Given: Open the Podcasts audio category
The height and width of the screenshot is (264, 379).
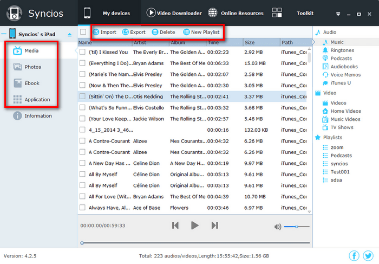Looking at the screenshot, I should (341, 59).
